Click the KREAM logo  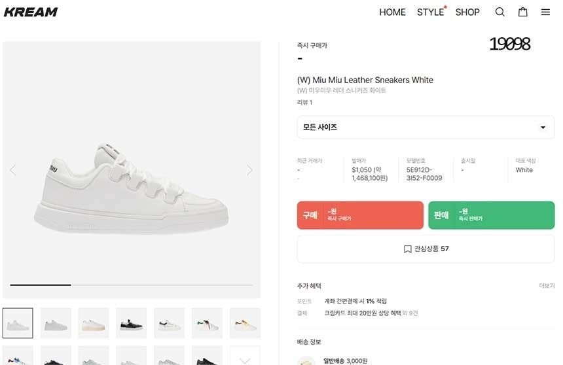31,12
